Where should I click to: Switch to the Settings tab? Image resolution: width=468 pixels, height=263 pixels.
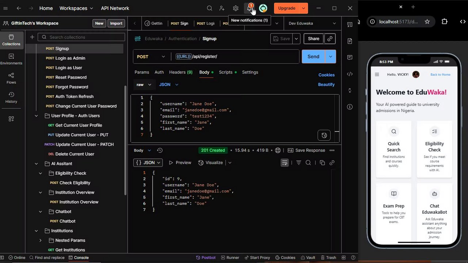(x=250, y=72)
